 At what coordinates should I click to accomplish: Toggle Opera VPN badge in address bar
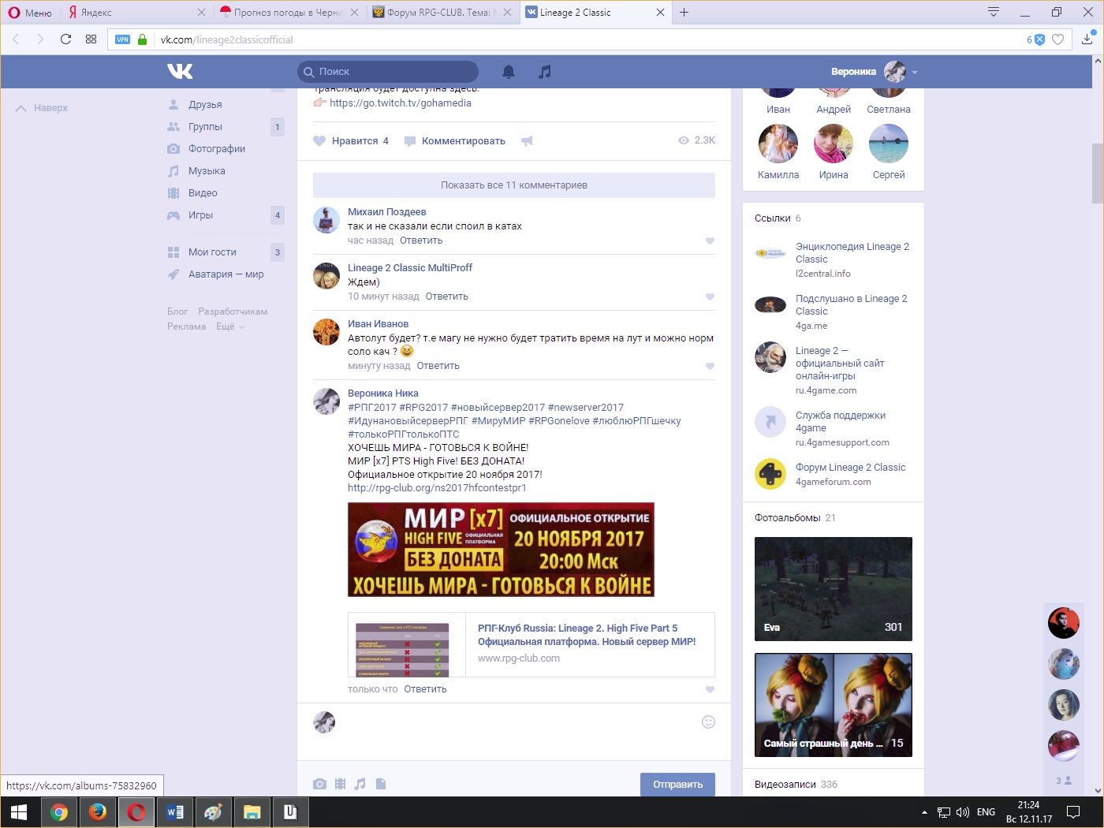pyautogui.click(x=122, y=39)
